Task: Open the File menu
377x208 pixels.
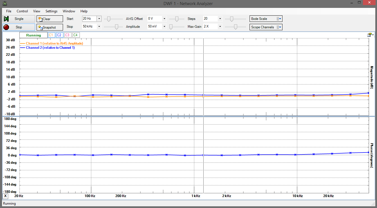Action: [x=9, y=11]
